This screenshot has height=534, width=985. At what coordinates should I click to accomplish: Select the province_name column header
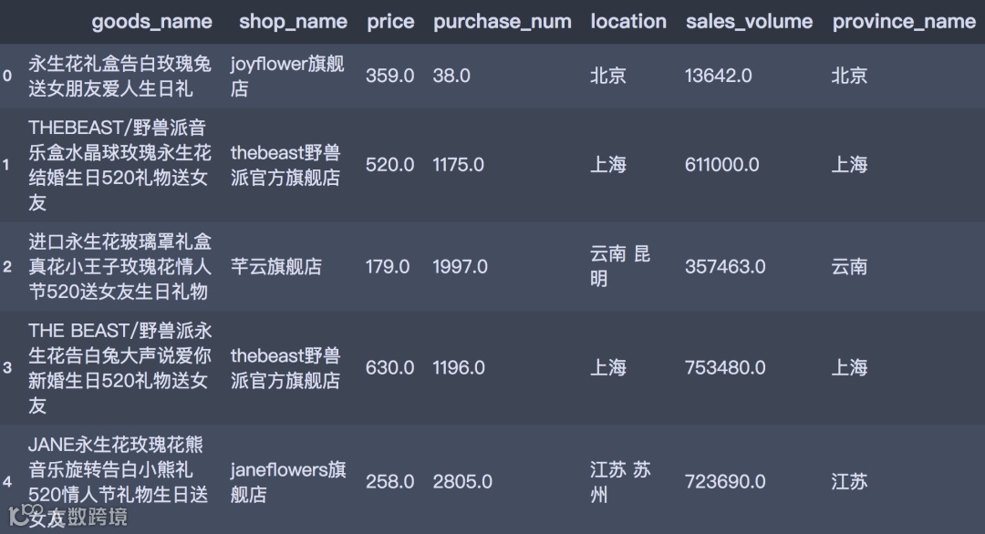tap(904, 22)
